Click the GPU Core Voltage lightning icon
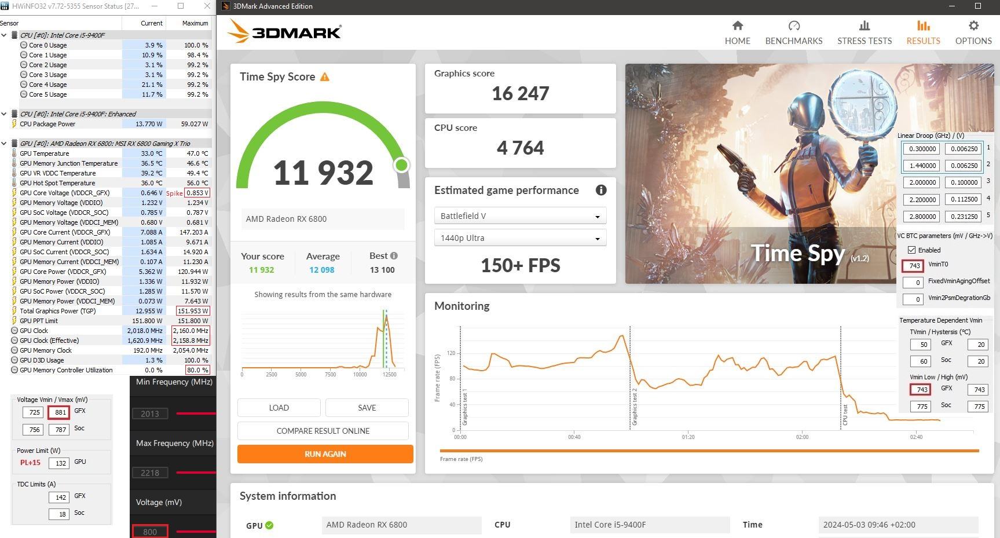1000x538 pixels. point(14,193)
